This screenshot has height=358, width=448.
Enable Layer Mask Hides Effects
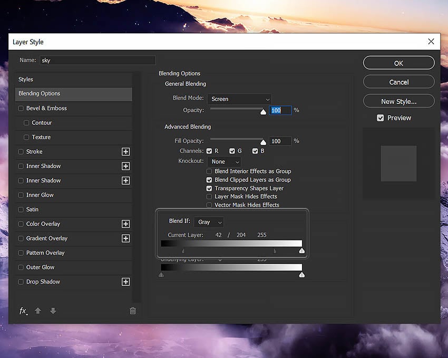[209, 196]
